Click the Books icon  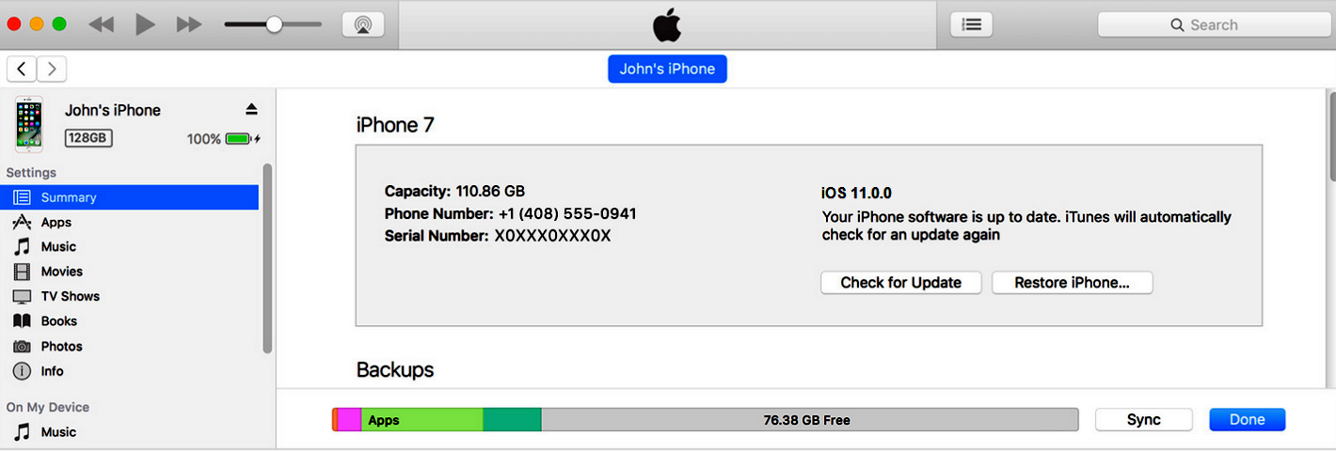(x=22, y=321)
